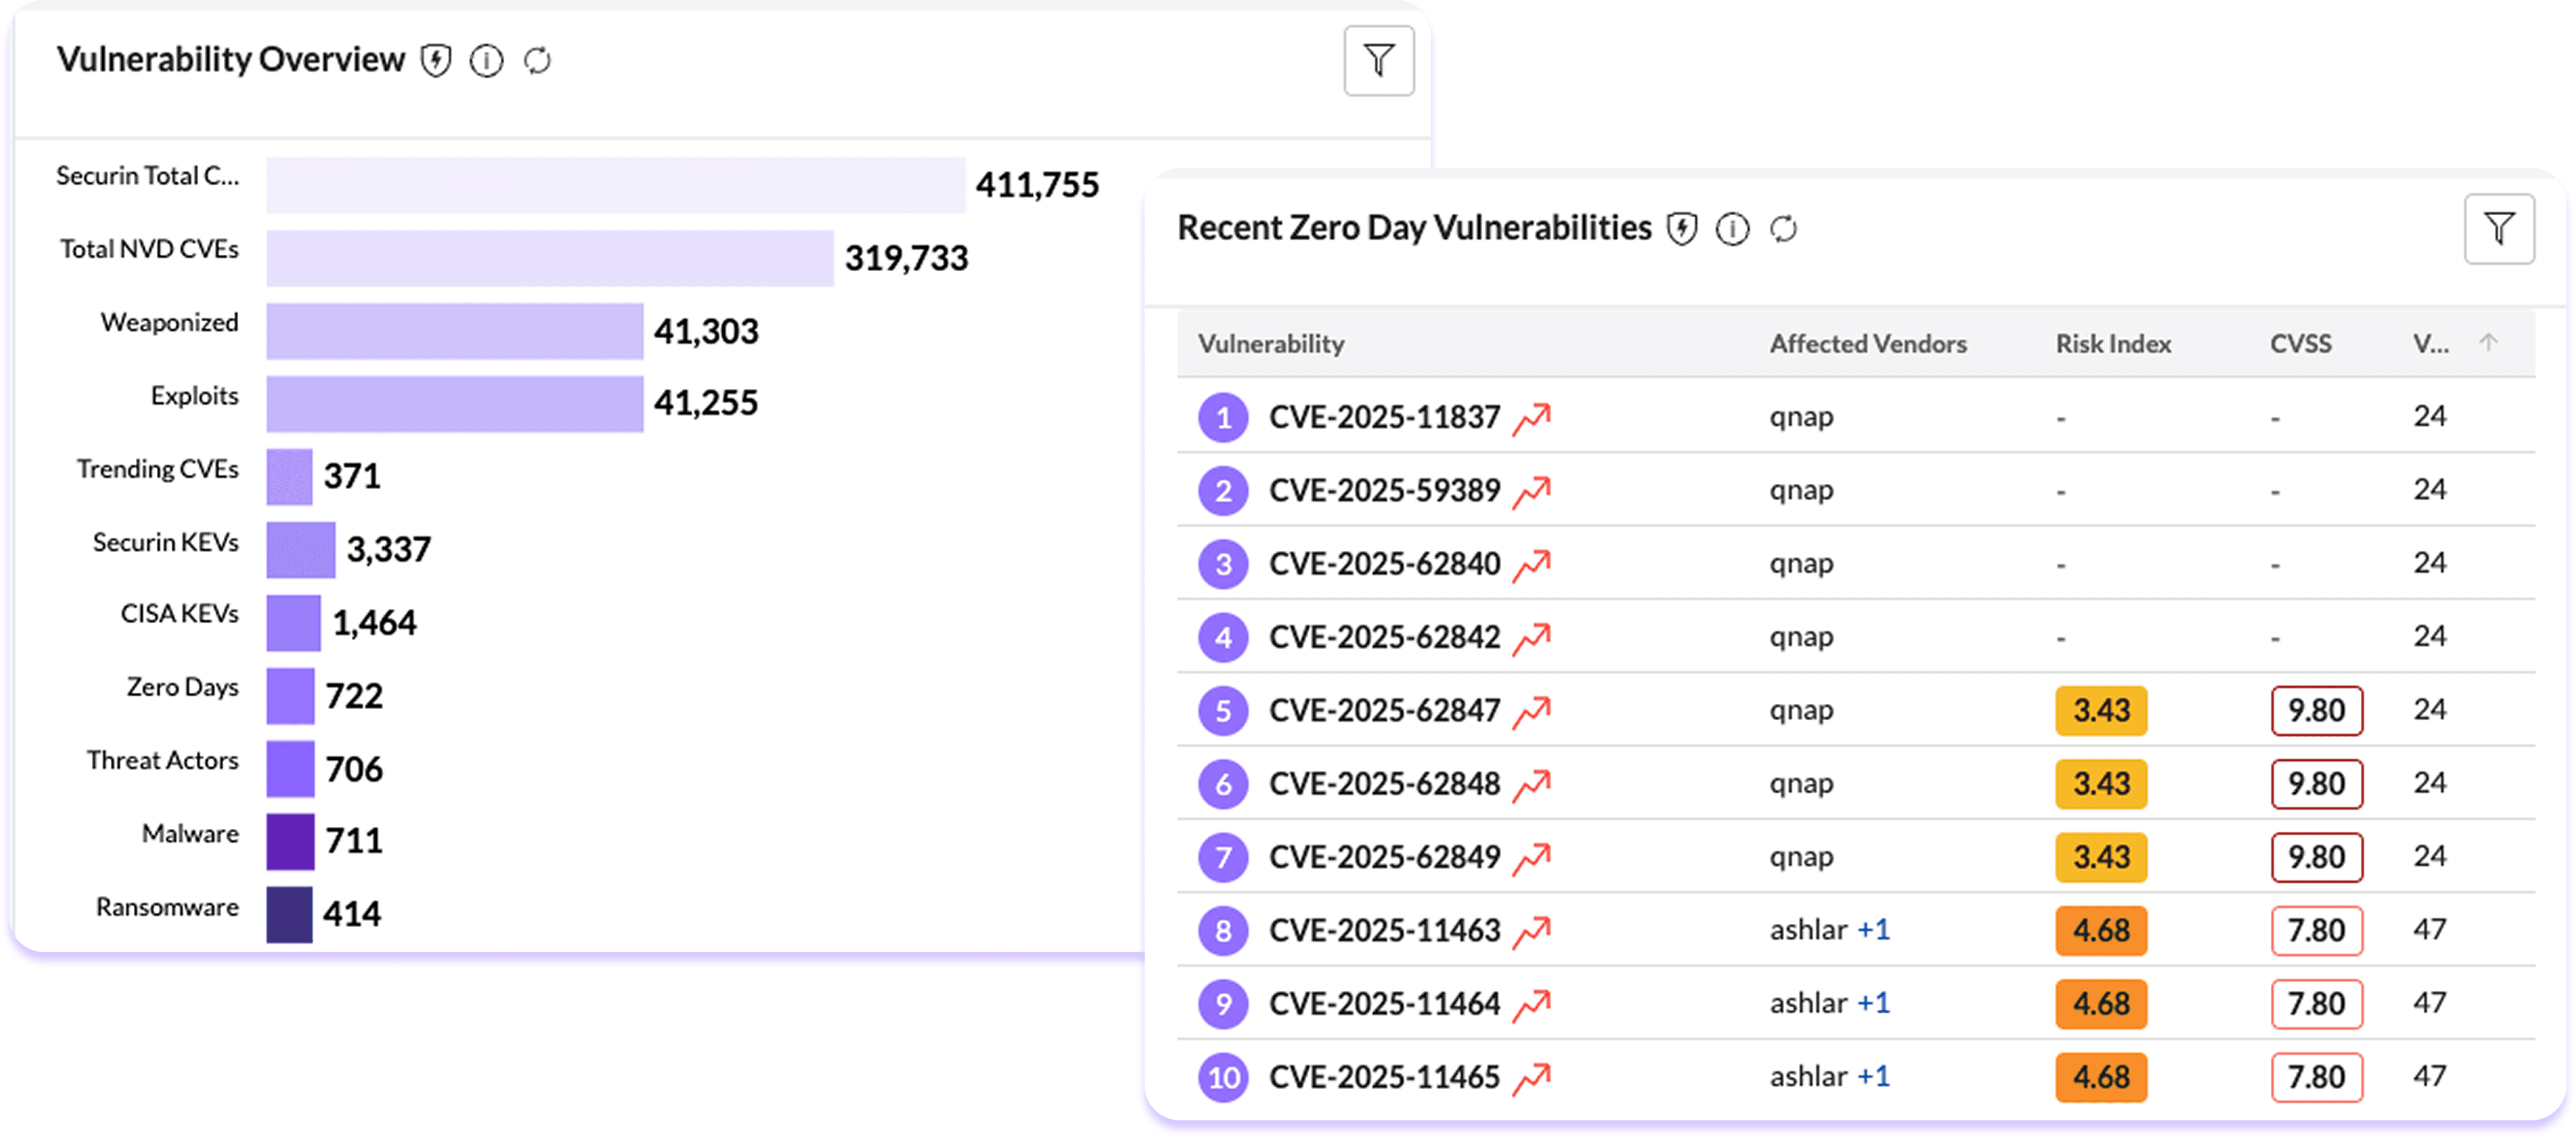2576x1138 pixels.
Task: Open filter options on Recent Zero Day Vulnerabilities
Action: [x=2499, y=228]
